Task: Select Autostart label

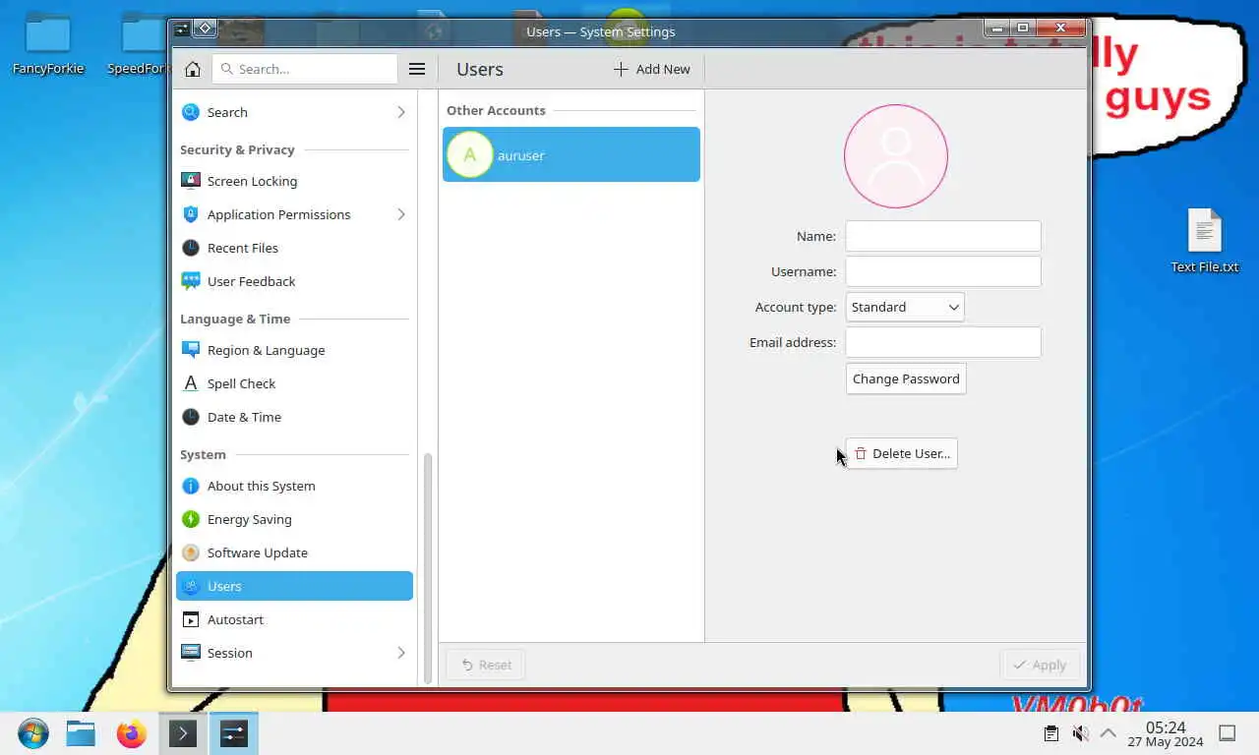Action: (235, 619)
